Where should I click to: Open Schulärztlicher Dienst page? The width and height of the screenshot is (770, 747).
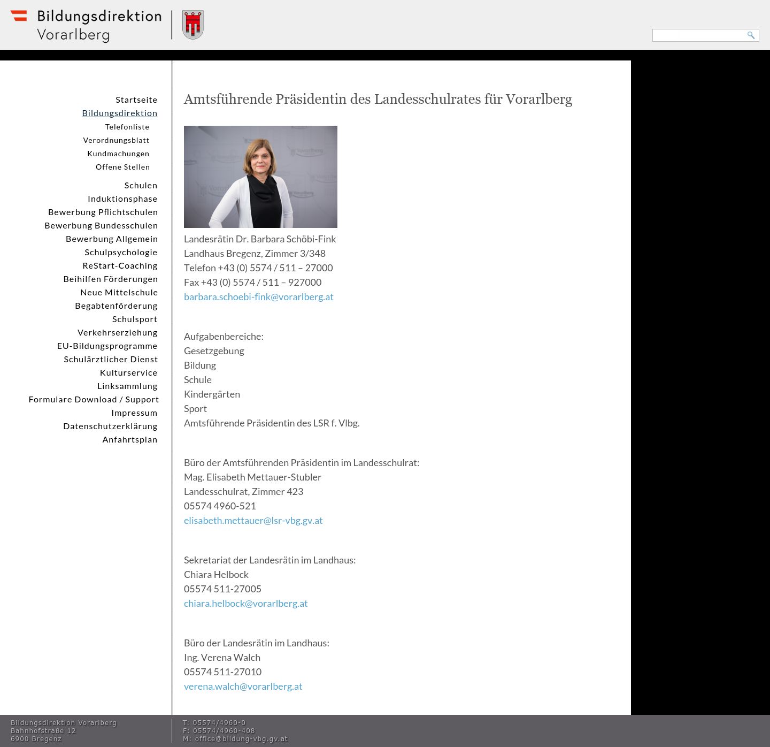[111, 359]
